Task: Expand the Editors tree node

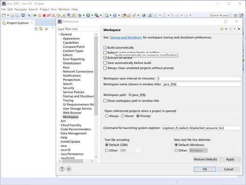Action: [x=61, y=55]
